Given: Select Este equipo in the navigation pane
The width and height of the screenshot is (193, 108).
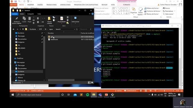Looking at the screenshot, I should [21, 62].
